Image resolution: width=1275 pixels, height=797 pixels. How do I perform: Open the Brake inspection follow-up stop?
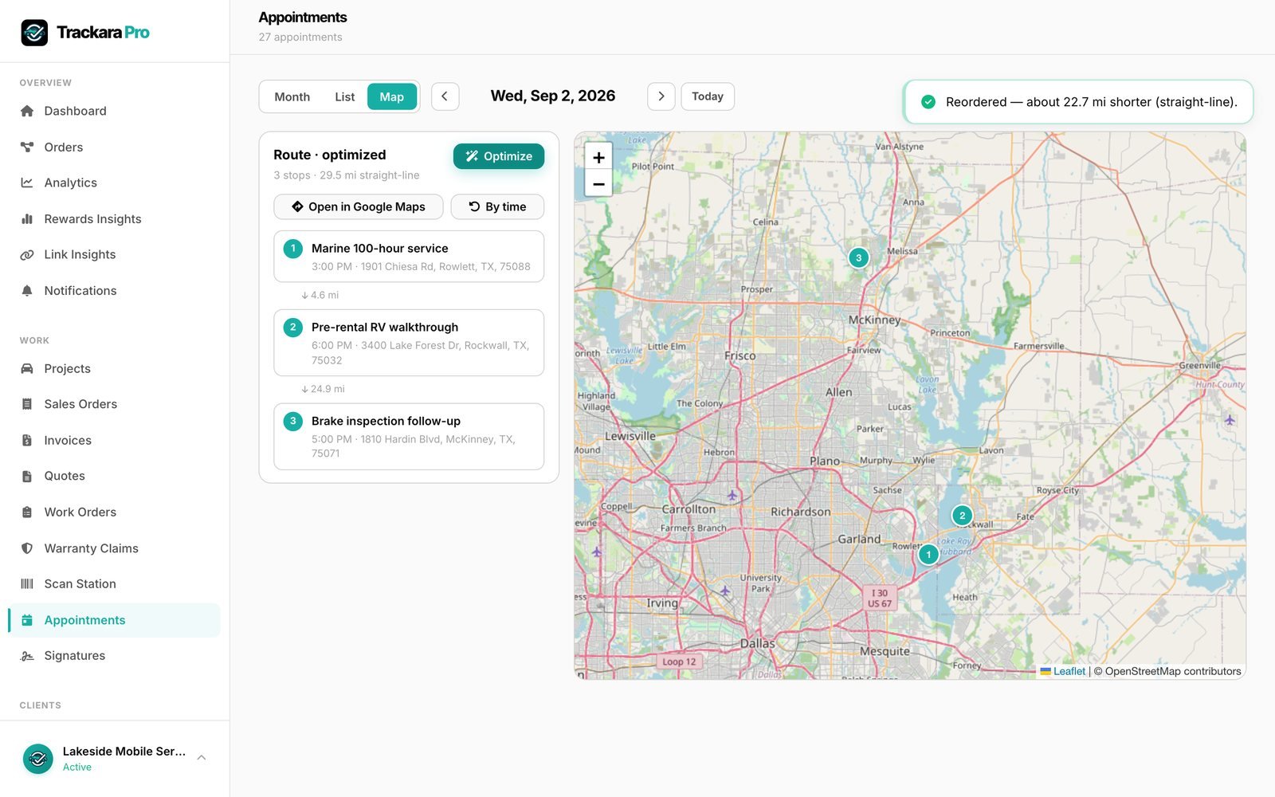(409, 437)
